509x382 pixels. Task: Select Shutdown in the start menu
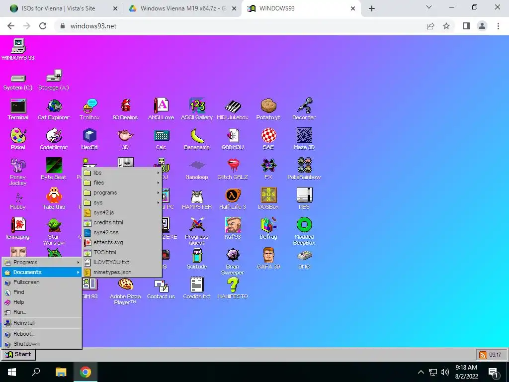(x=42, y=344)
